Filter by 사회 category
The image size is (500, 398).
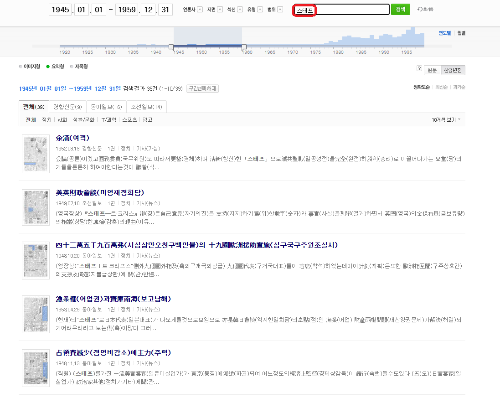pyautogui.click(x=62, y=119)
